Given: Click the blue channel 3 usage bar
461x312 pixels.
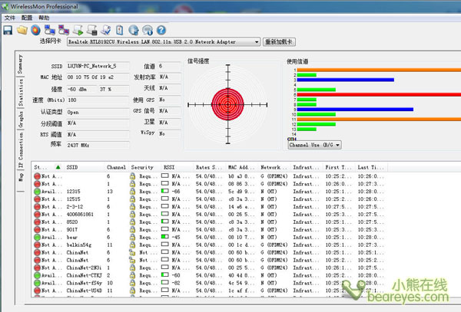Looking at the screenshot, I should tap(346, 80).
